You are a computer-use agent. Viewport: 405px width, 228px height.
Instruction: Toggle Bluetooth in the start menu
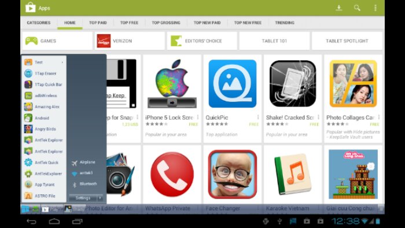(84, 184)
